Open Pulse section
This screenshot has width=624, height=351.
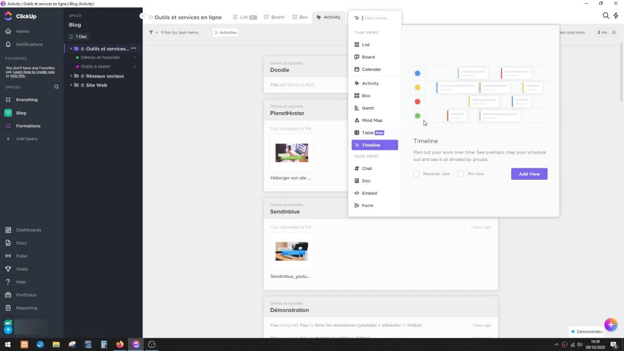coord(16,256)
